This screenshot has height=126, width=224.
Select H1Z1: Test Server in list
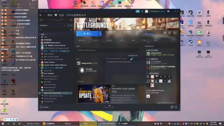click(50, 85)
